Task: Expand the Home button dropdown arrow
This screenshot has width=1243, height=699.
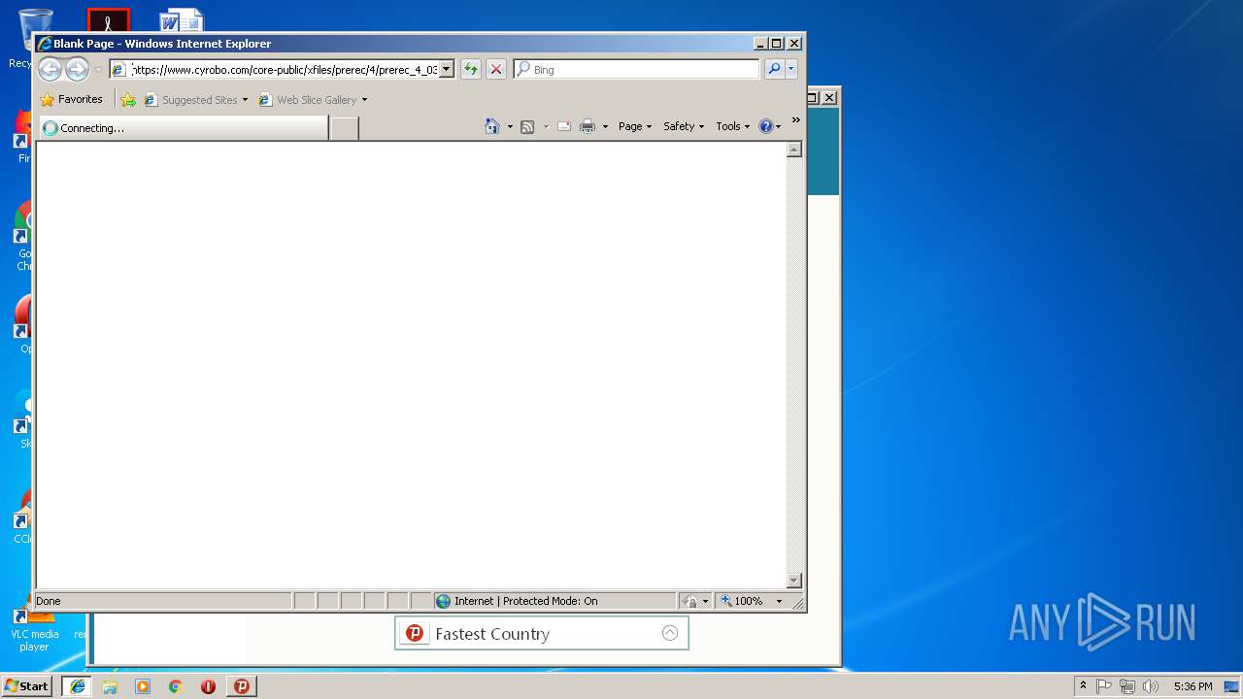Action: point(510,126)
